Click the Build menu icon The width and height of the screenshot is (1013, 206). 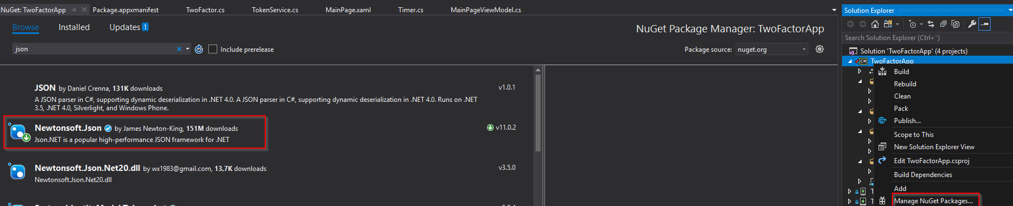882,71
